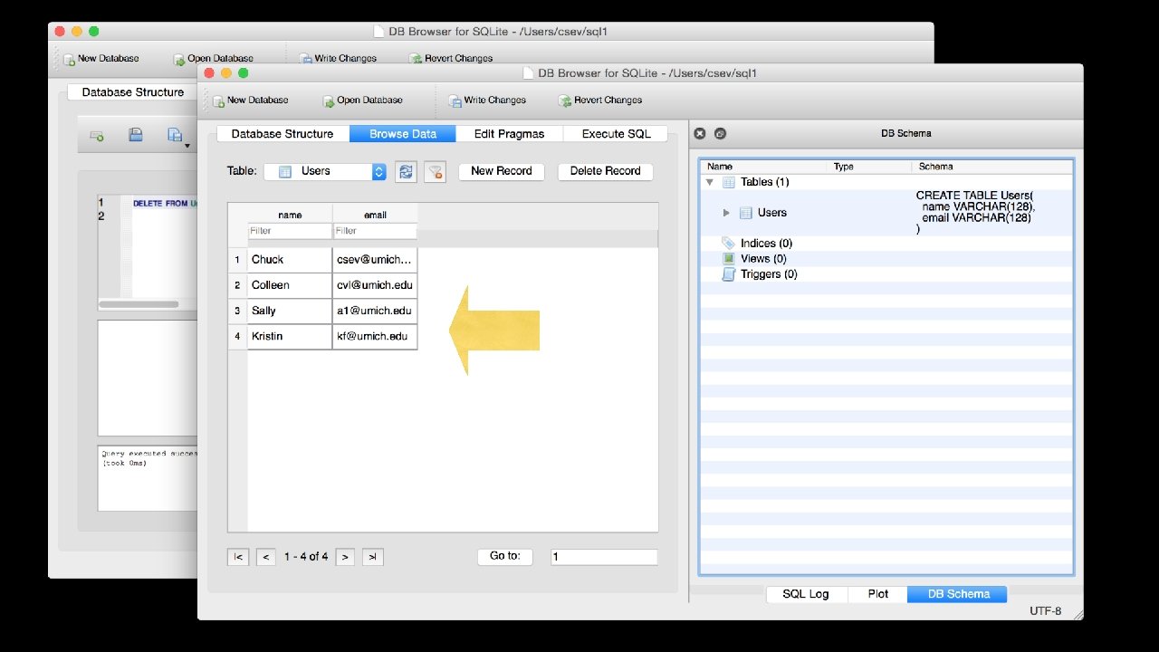The width and height of the screenshot is (1159, 652).
Task: Switch to Database Structure tab in front window
Action: [x=283, y=134]
